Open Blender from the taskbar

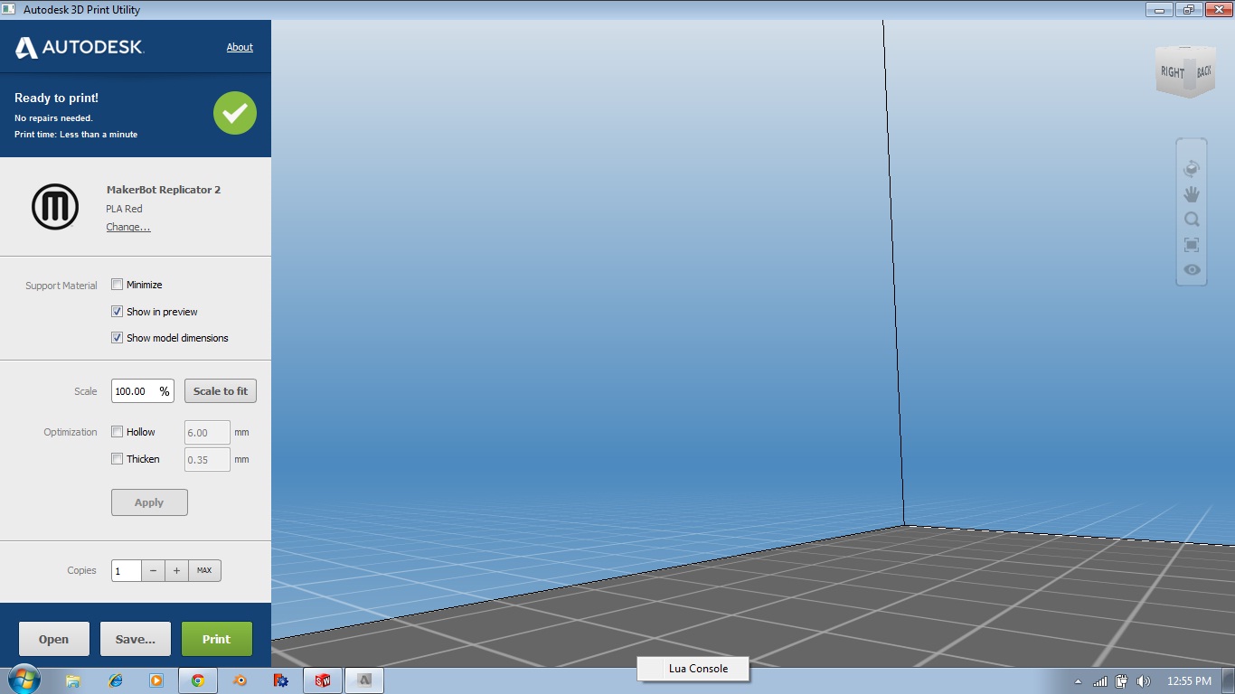click(240, 680)
